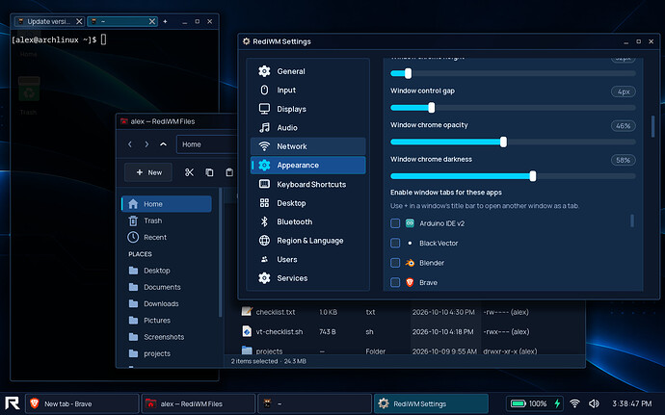Close the Update versi... terminal tab
The width and height of the screenshot is (665, 415).
pyautogui.click(x=79, y=21)
